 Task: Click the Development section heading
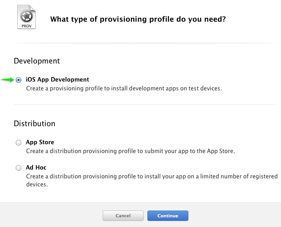point(37,61)
